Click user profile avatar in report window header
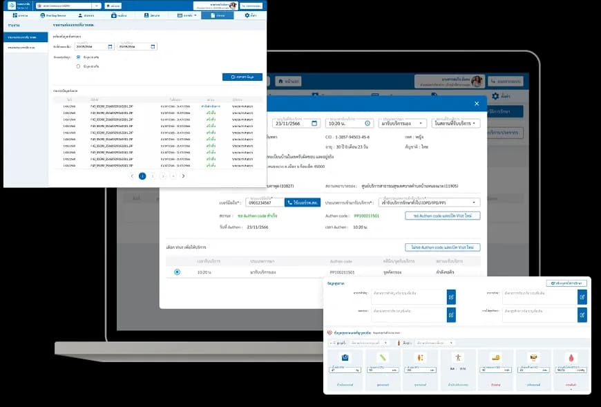 (x=233, y=6)
